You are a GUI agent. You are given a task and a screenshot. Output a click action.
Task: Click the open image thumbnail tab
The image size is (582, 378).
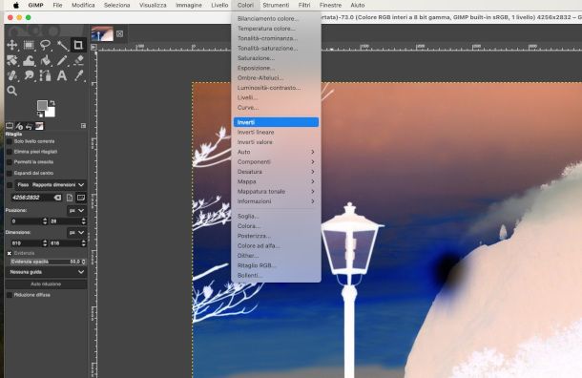102,33
